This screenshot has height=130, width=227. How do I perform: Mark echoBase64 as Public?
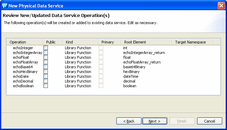[x=45, y=67]
